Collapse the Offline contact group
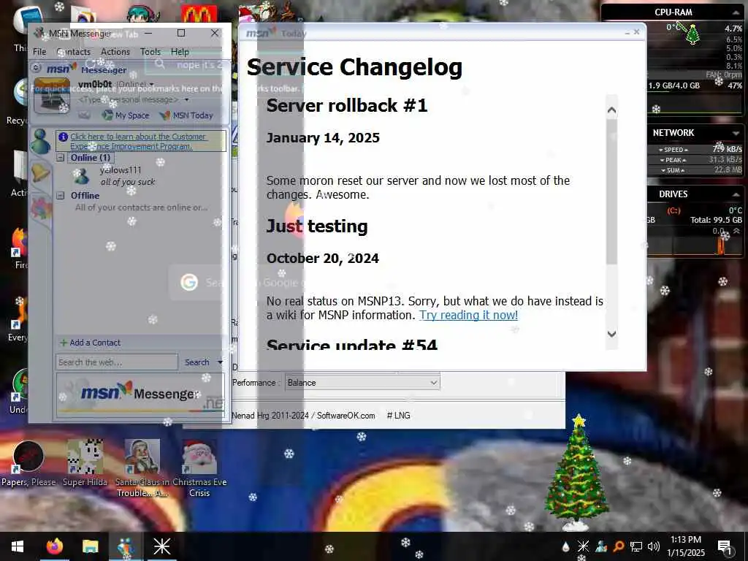748x561 pixels. pos(61,195)
